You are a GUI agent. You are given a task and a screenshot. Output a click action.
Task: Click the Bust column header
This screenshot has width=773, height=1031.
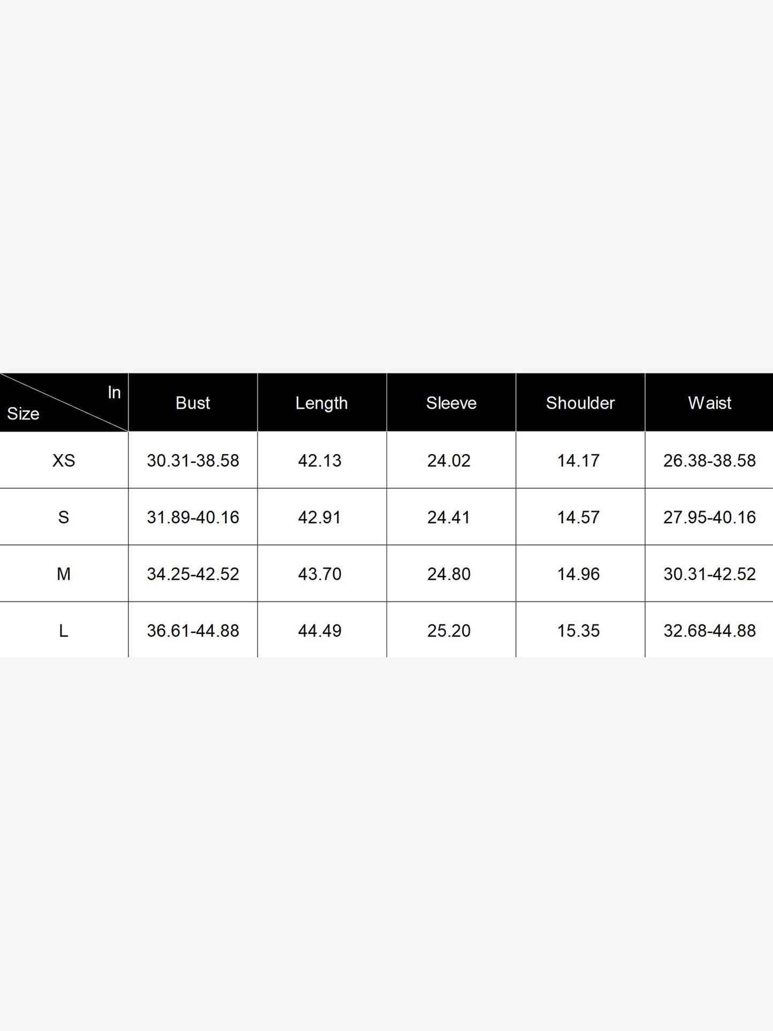point(193,403)
